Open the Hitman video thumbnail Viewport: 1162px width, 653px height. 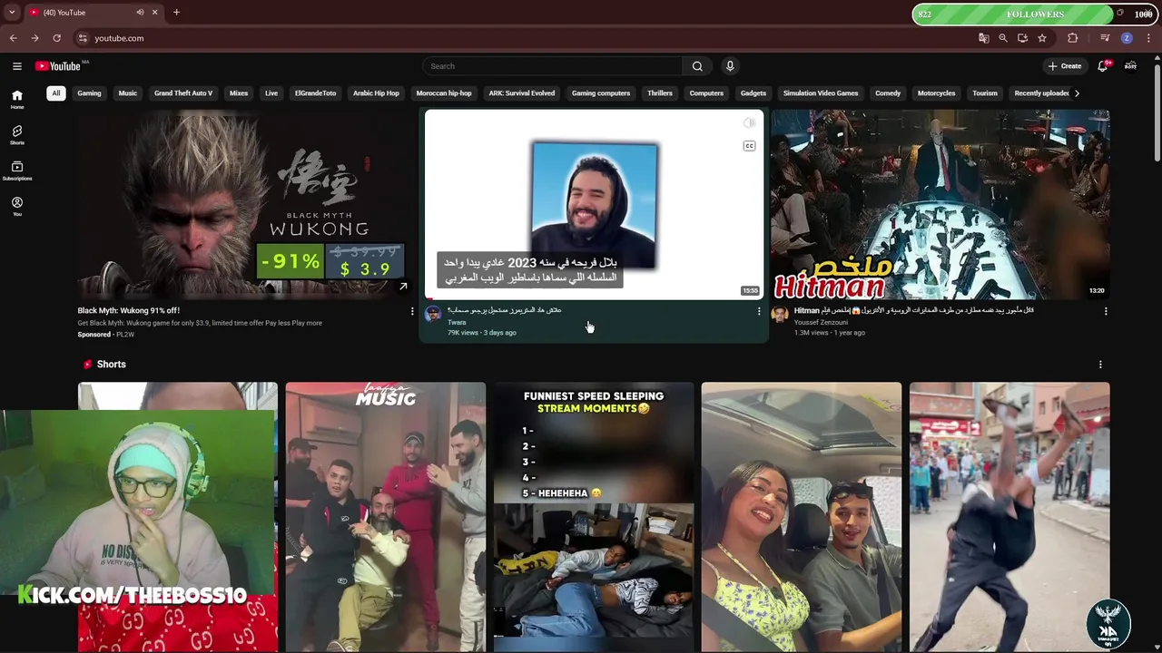[940, 204]
